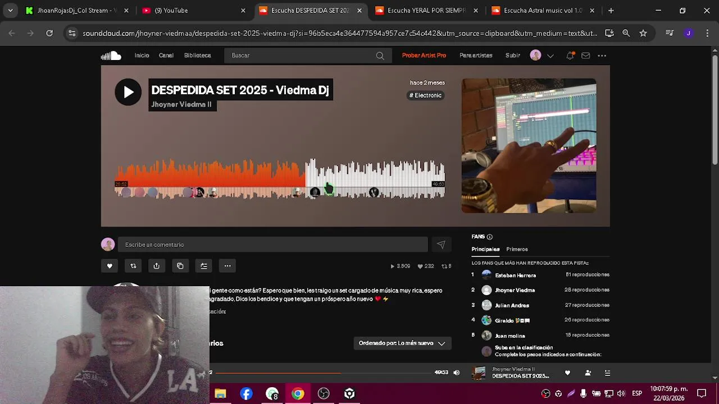Expand the profile dropdown chevron

tap(550, 56)
